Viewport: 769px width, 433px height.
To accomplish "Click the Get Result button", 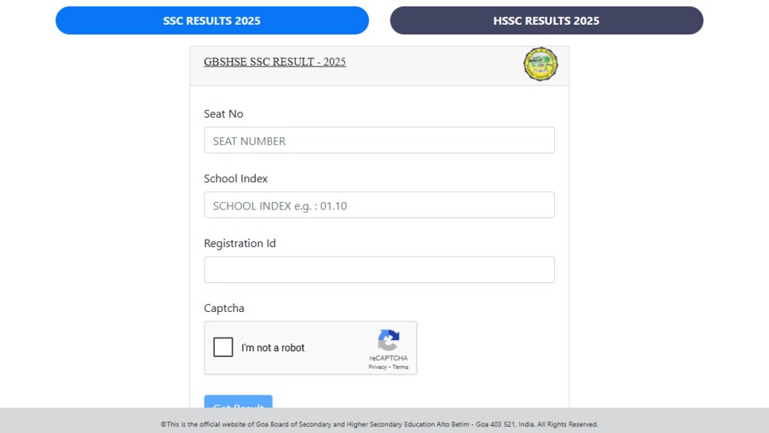I will click(x=238, y=402).
